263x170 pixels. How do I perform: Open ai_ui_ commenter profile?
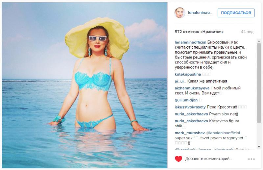point(180,81)
